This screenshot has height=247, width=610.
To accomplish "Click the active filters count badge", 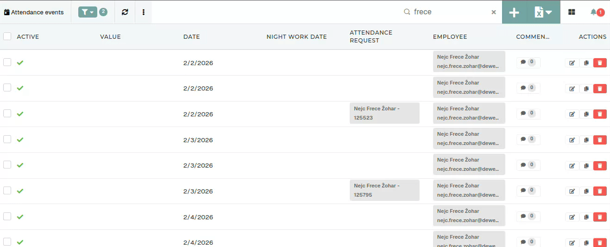I will pos(103,12).
